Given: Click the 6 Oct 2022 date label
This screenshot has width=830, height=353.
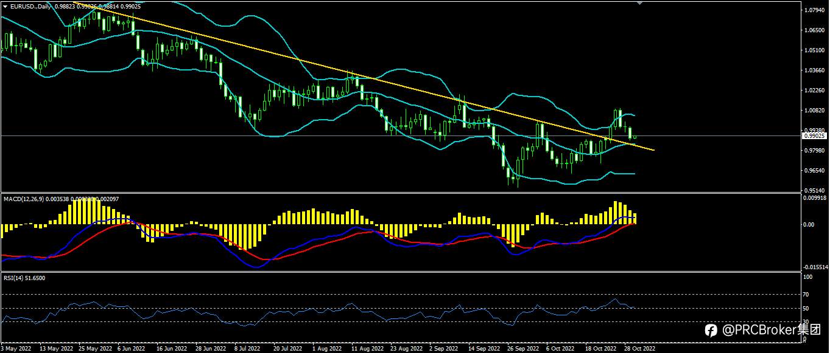Looking at the screenshot, I should pyautogui.click(x=560, y=349).
